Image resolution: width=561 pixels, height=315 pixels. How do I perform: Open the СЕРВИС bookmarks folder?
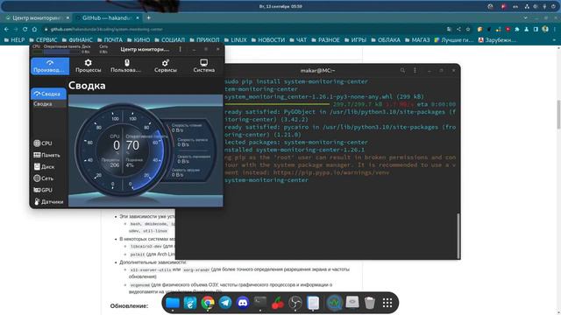coord(43,40)
